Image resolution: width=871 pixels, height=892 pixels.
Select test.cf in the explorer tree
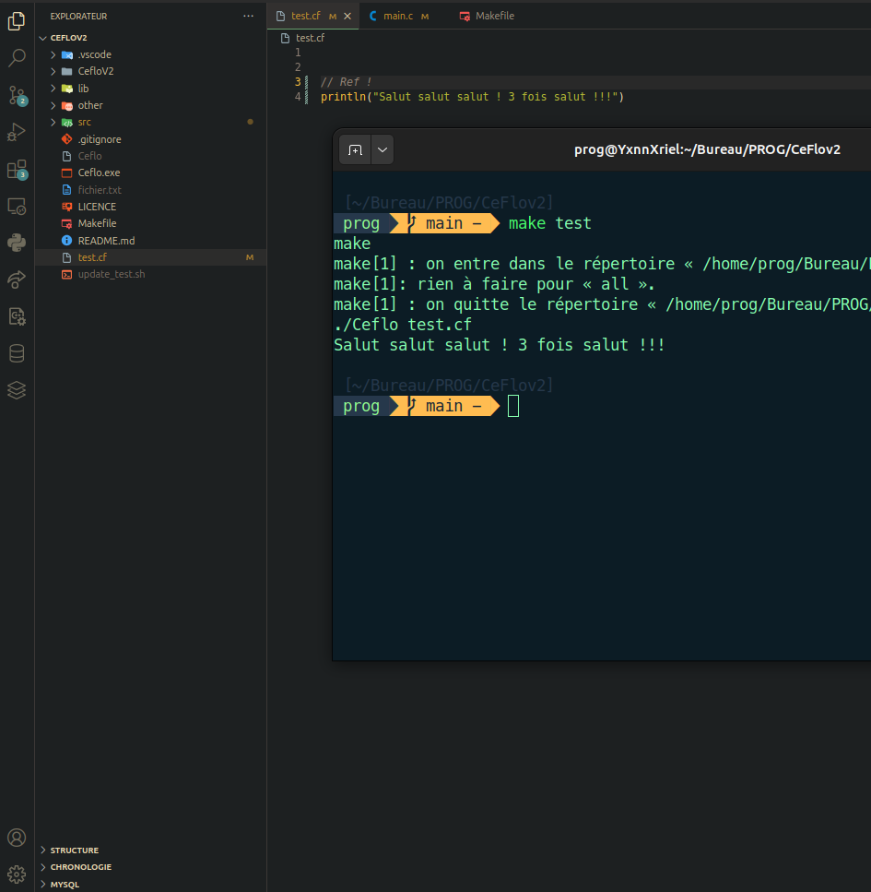click(x=150, y=257)
